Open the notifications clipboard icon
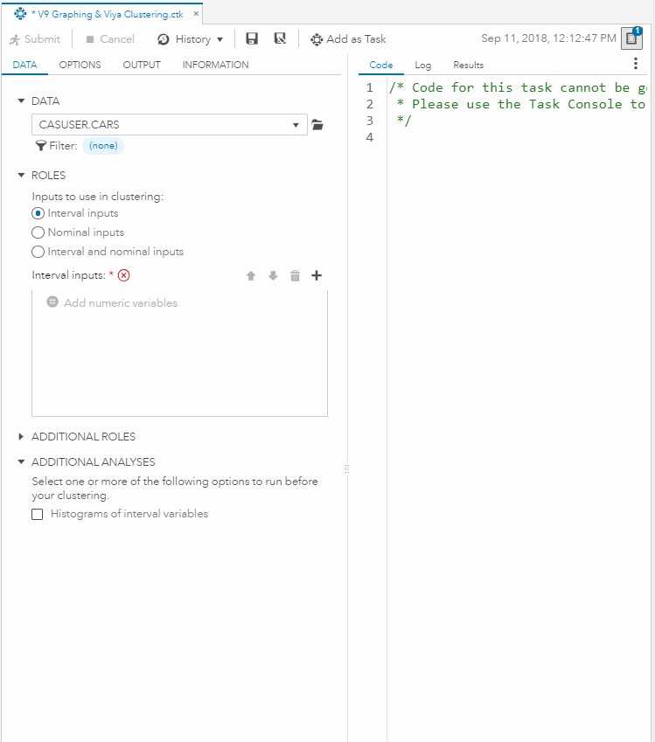The image size is (655, 742). (631, 38)
